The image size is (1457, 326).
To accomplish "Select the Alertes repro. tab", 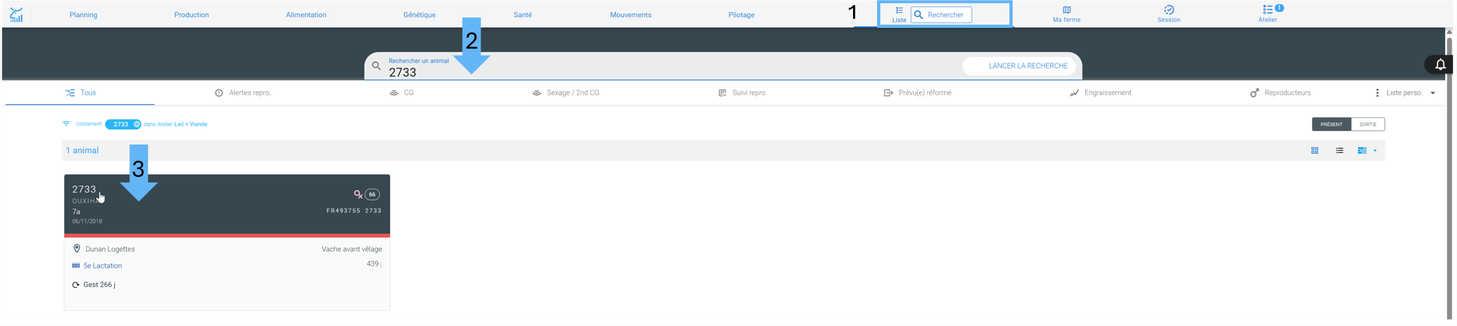I will (x=243, y=93).
